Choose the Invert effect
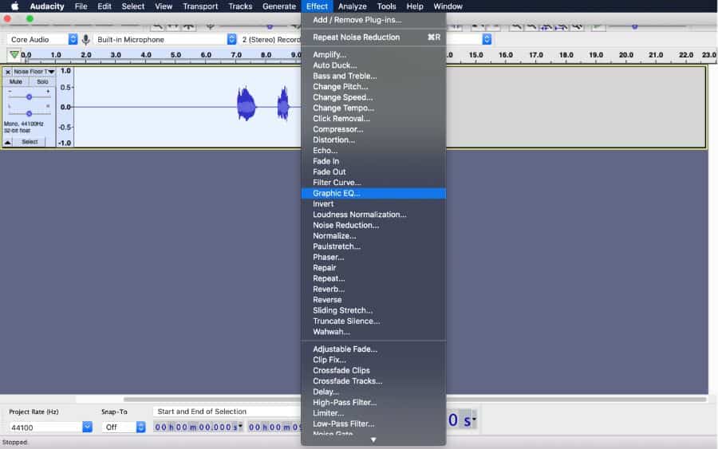 (x=373, y=203)
